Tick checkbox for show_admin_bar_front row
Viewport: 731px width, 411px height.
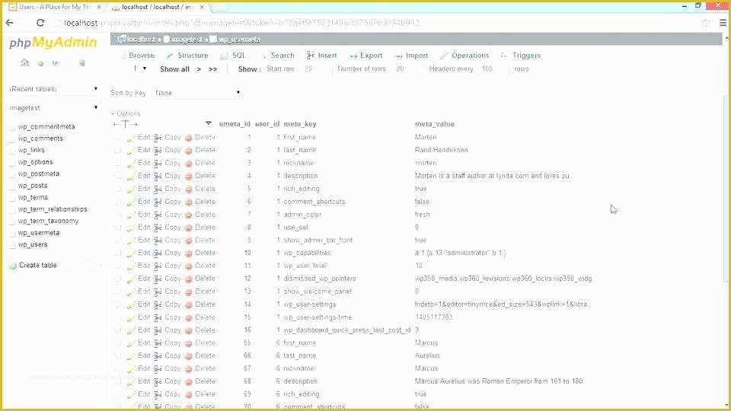tap(118, 241)
